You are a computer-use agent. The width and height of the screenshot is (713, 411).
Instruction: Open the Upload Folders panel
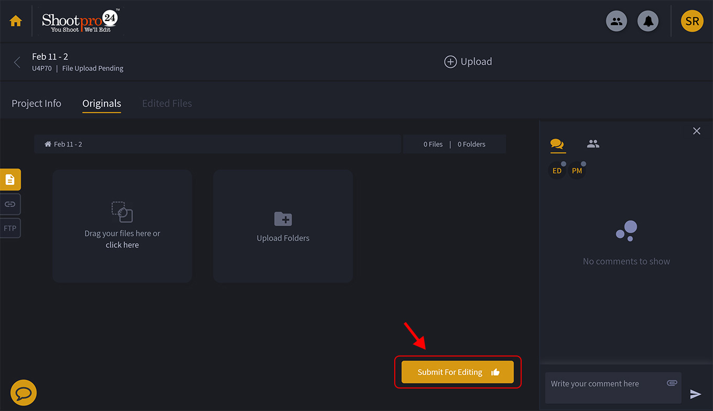tap(283, 226)
